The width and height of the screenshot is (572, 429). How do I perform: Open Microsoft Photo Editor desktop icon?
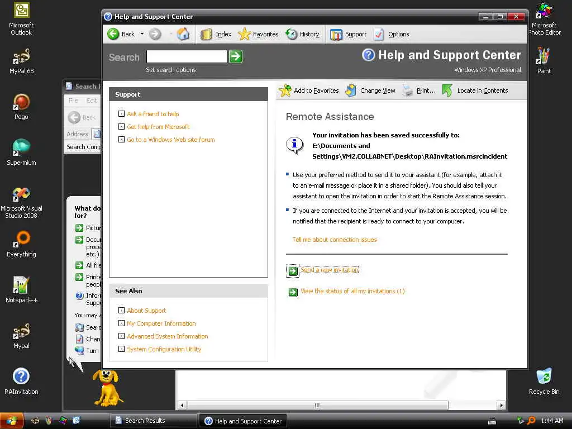pyautogui.click(x=544, y=19)
